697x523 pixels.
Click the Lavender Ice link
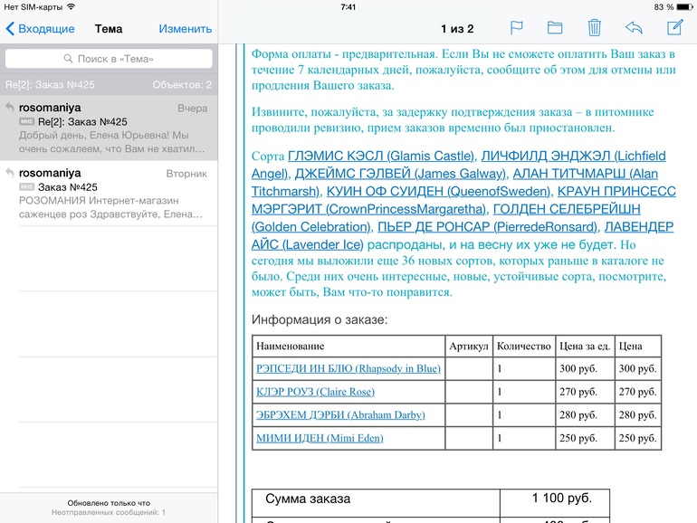pos(308,244)
